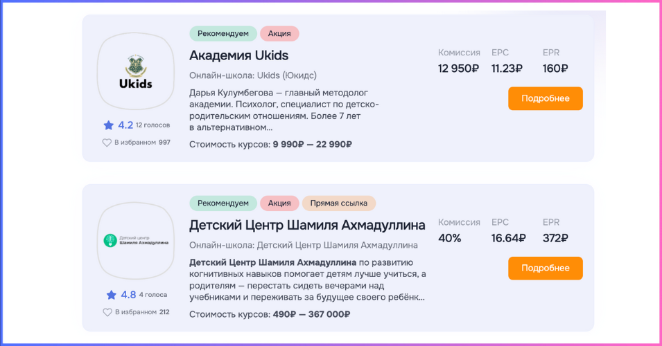Open the Академия Ukids title link

pyautogui.click(x=238, y=55)
